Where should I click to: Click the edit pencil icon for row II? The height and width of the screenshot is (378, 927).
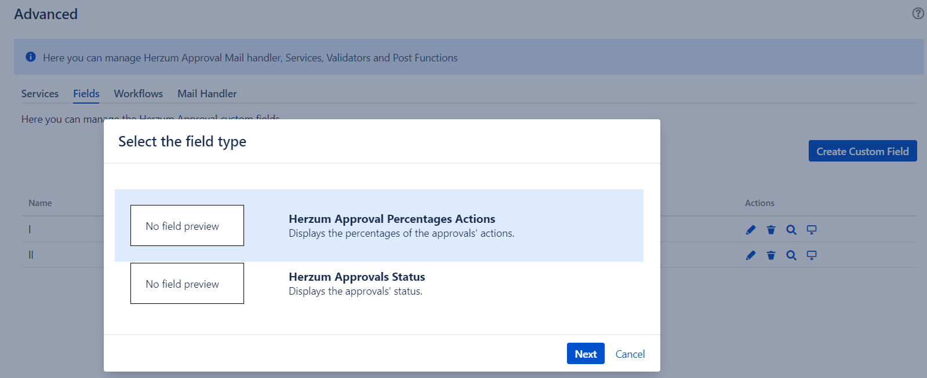click(751, 255)
